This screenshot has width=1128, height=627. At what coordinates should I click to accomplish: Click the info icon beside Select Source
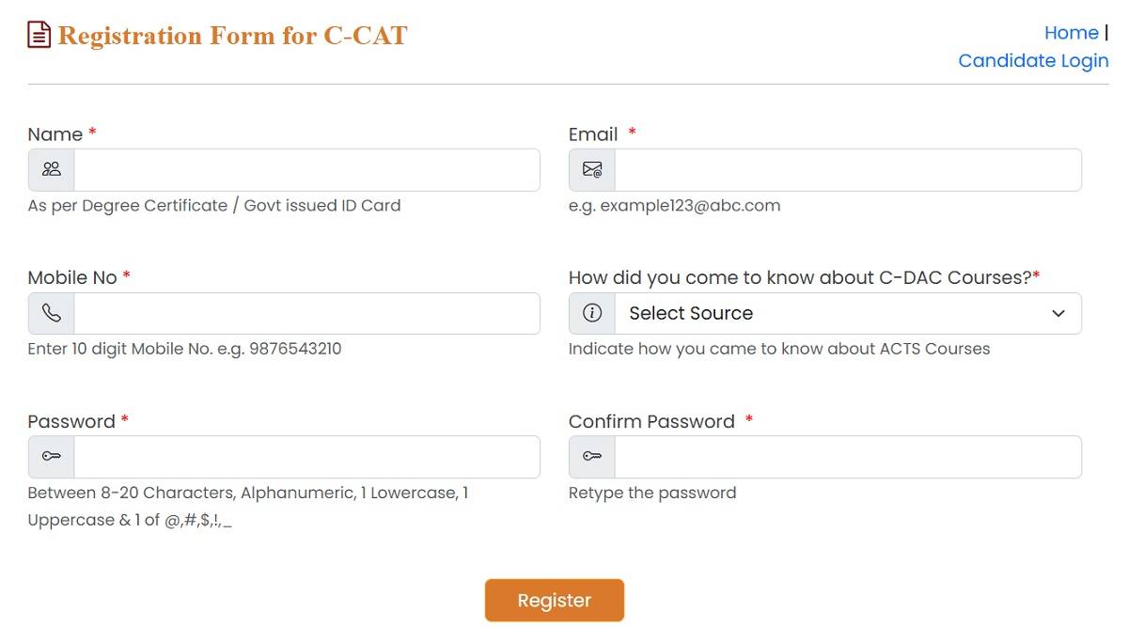[592, 313]
